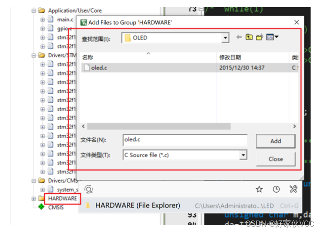Click the clock history icon
Viewport: 321px width, 232px height.
pos(276,189)
